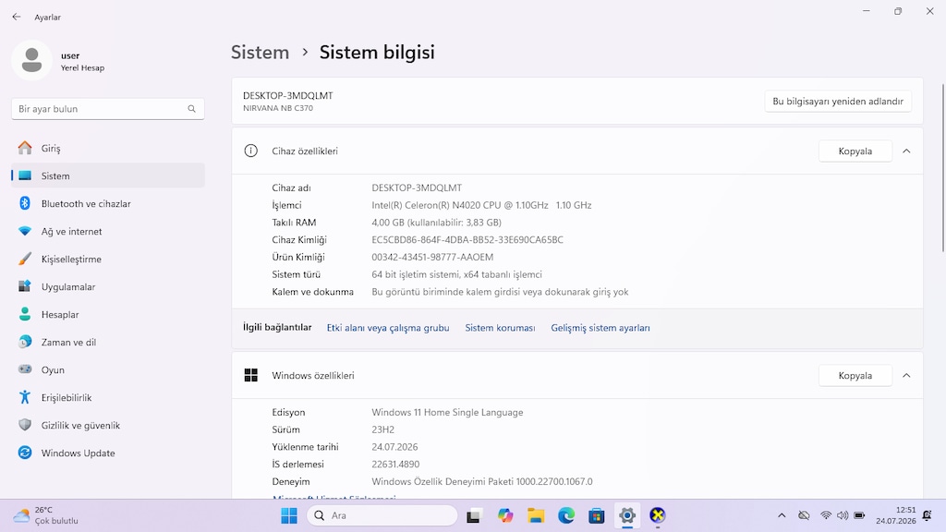Open Bluetooth ve cihazlar settings page
The width and height of the screenshot is (946, 532).
point(108,203)
